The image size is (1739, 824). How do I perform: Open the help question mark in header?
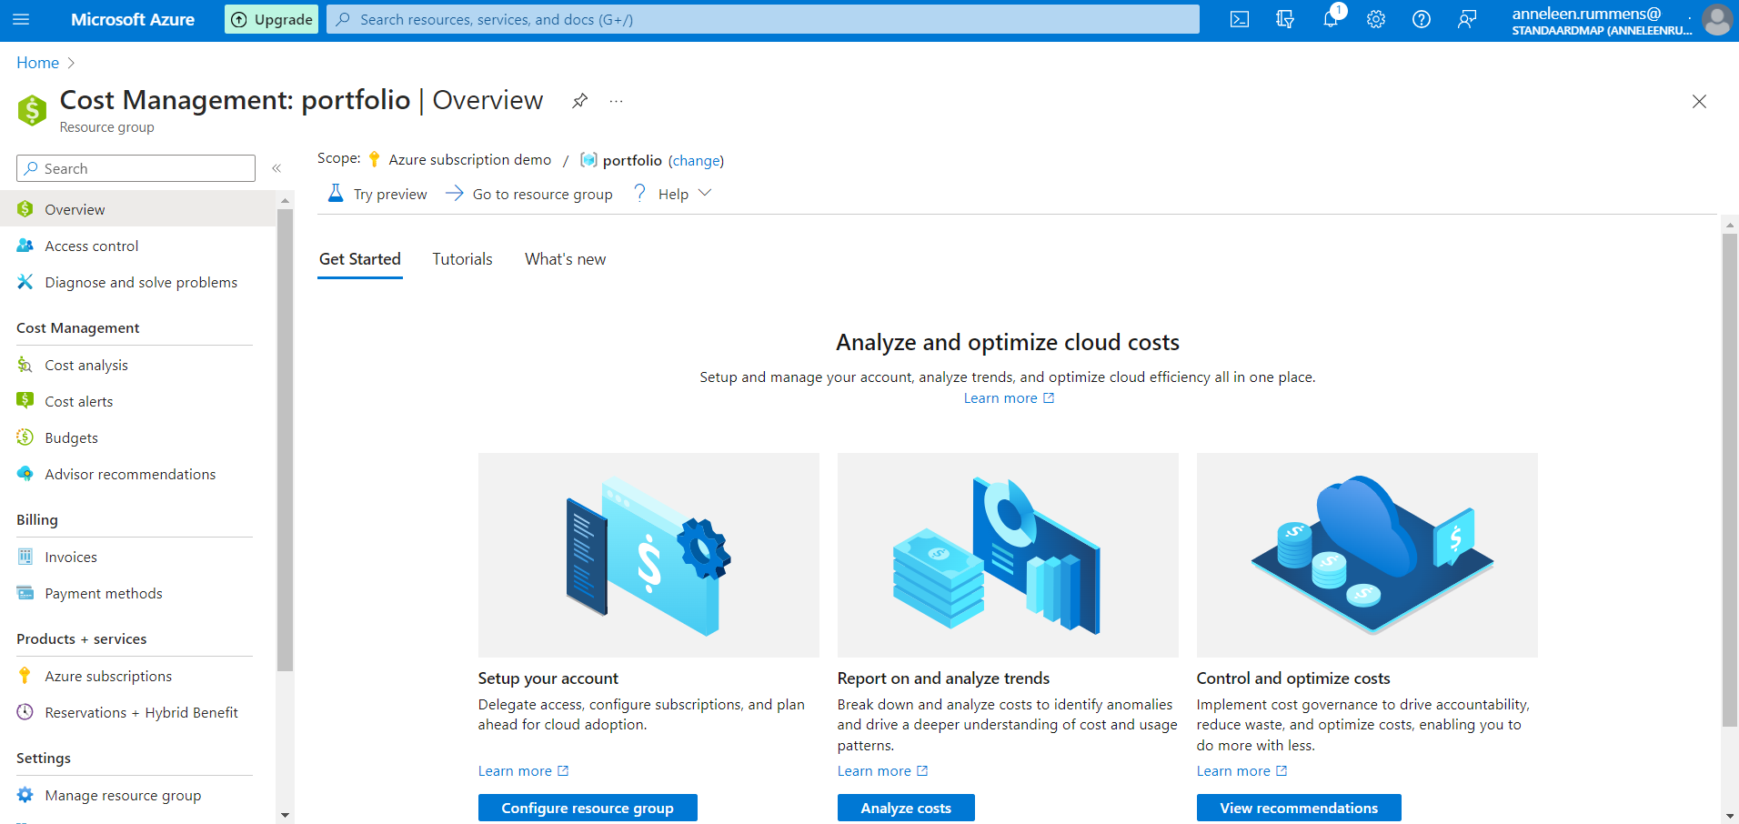click(1422, 19)
